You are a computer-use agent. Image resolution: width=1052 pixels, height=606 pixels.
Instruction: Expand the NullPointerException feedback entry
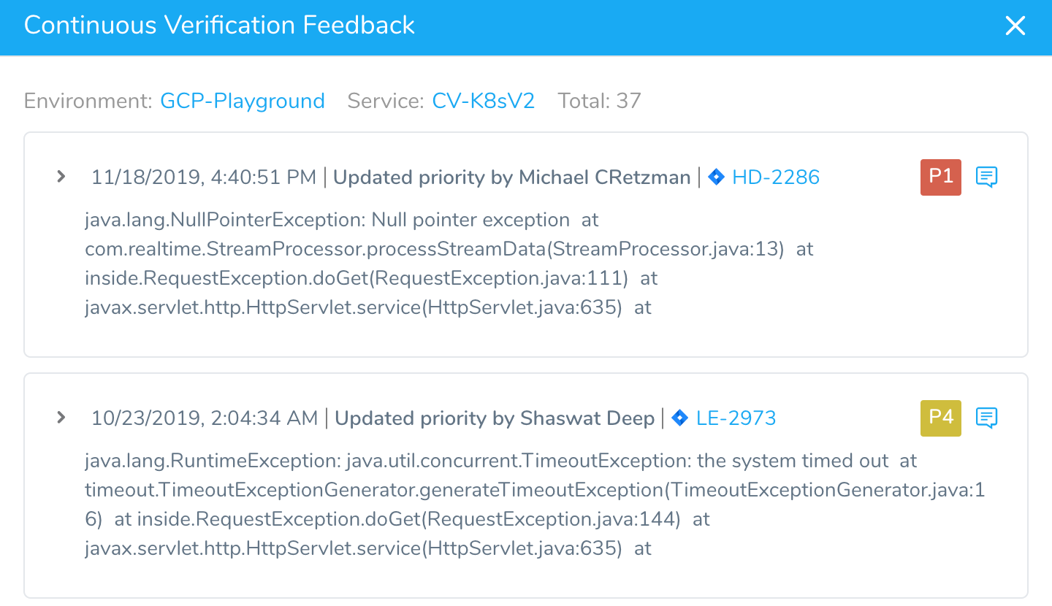pyautogui.click(x=61, y=177)
